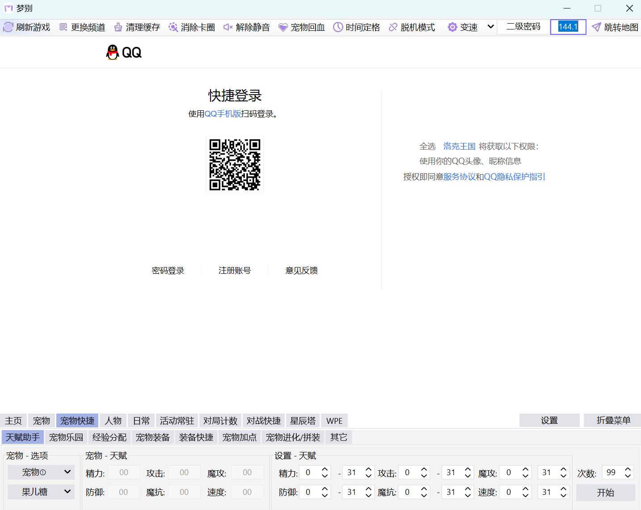The width and height of the screenshot is (641, 510).
Task: Click the 密码登录 password login link
Action: click(168, 271)
